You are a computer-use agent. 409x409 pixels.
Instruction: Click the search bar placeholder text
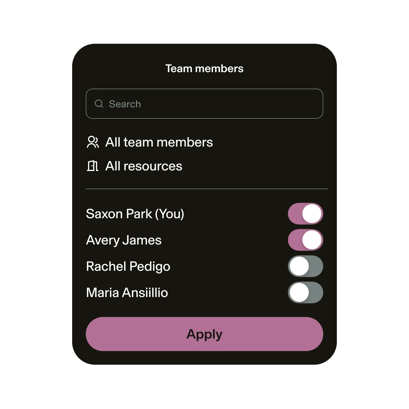(x=125, y=104)
